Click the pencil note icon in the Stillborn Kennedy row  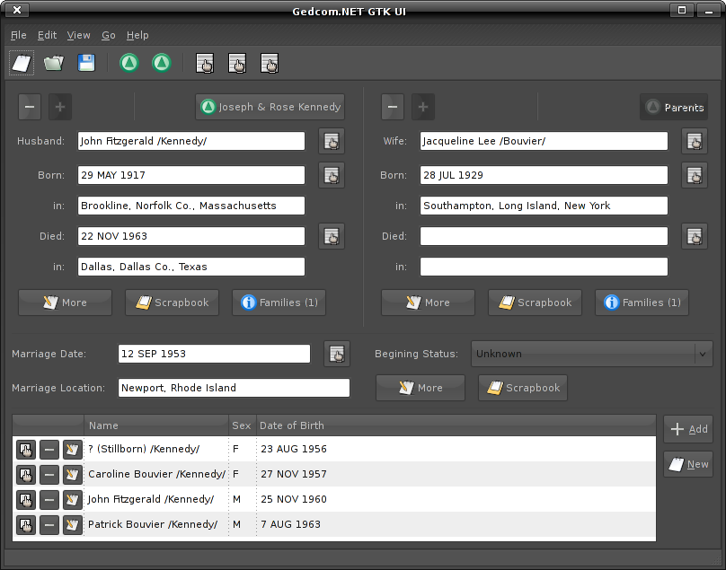(x=72, y=449)
